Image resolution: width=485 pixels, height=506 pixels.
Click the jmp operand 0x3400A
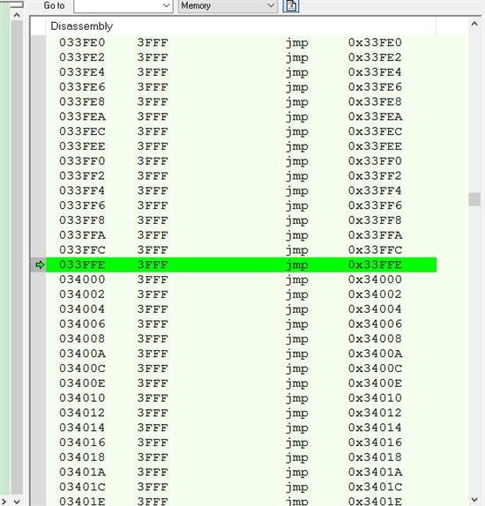(x=375, y=353)
